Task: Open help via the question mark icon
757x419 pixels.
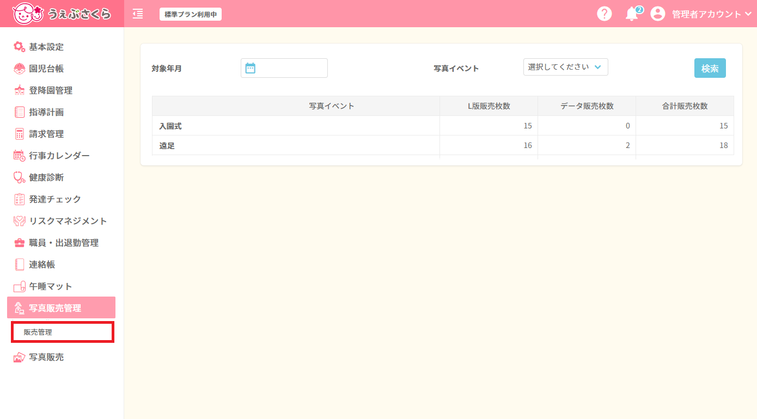Action: [605, 14]
